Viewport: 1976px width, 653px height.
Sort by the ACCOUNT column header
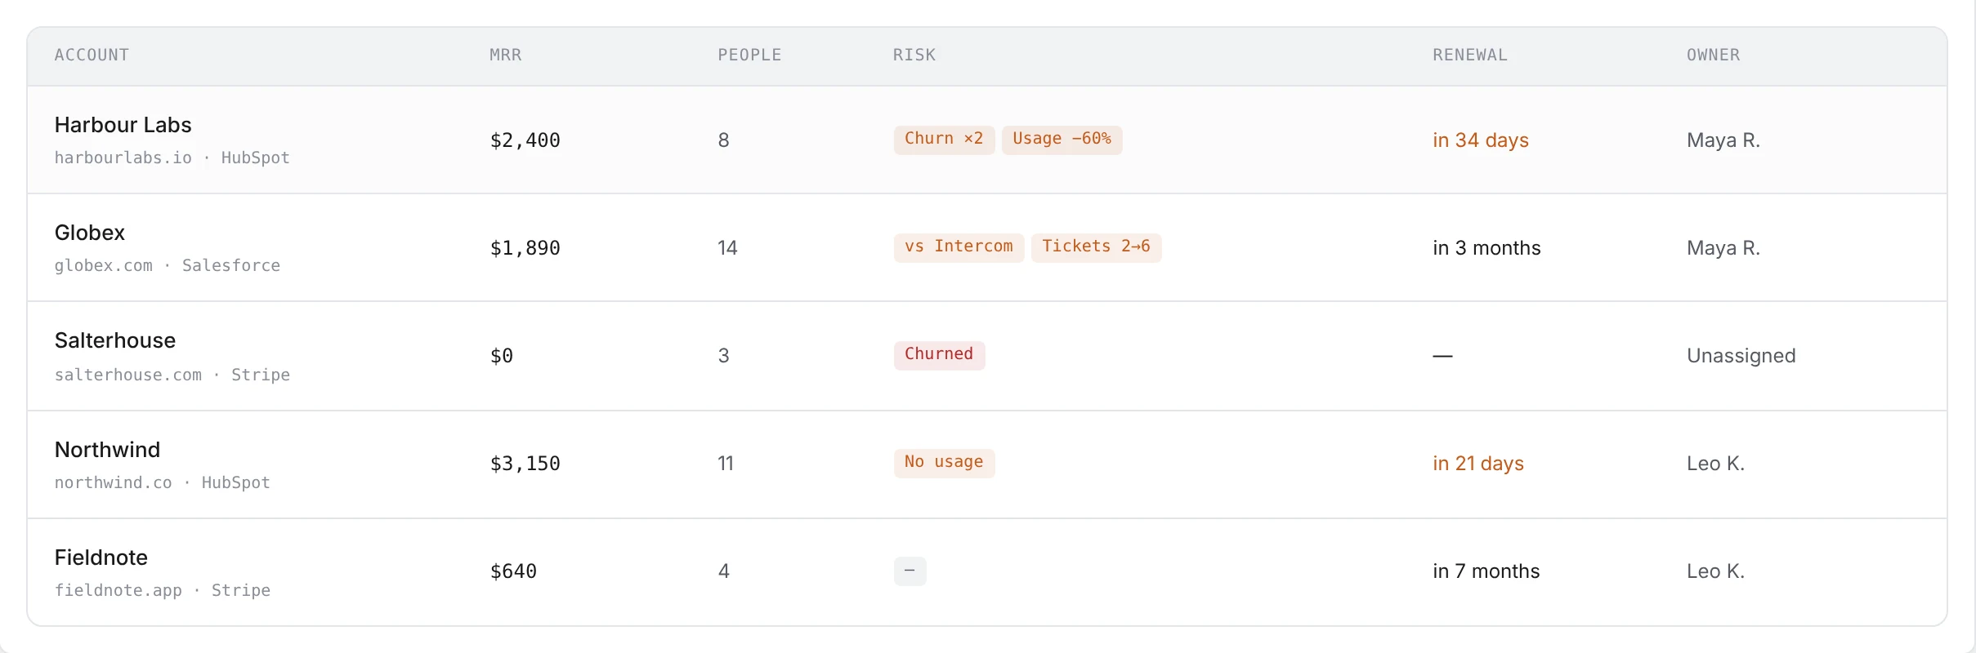pyautogui.click(x=92, y=55)
